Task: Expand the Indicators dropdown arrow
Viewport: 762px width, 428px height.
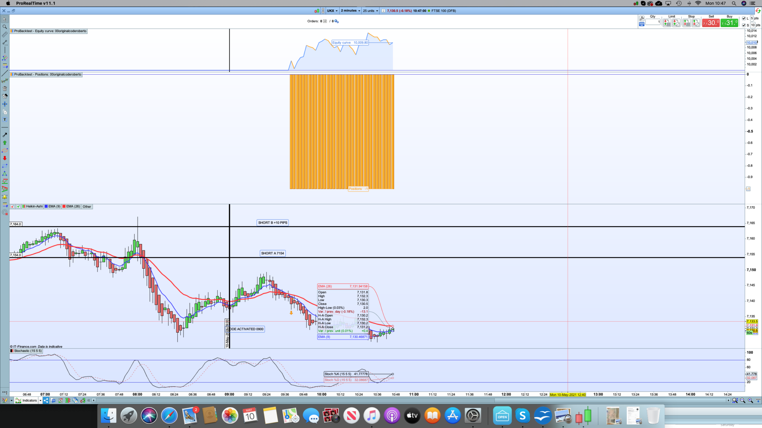Action: (40, 401)
